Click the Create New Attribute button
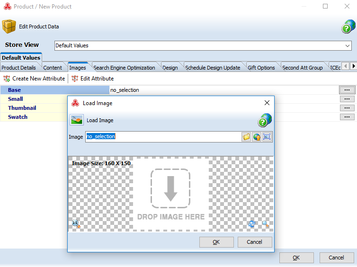 [34, 79]
